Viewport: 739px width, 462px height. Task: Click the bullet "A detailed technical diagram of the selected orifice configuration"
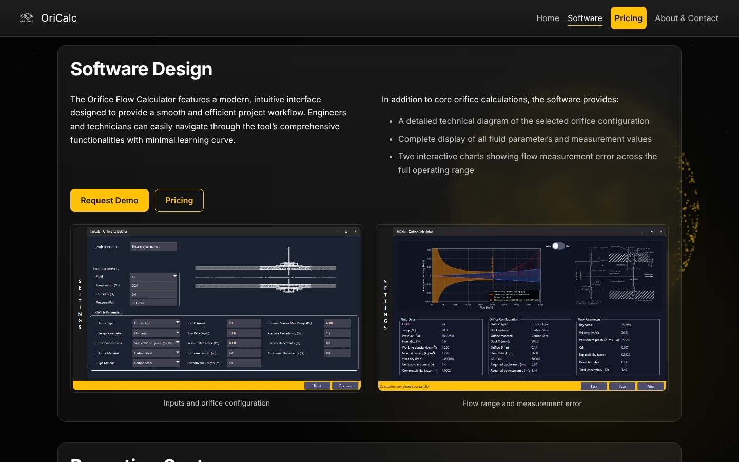point(524,121)
